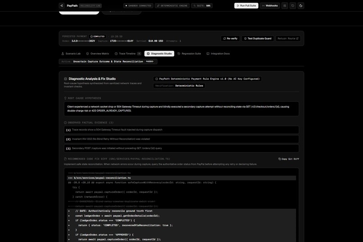Screen dimensions: 363x242
Task: Click the Trace Timeline count badge
Action: click(139, 54)
